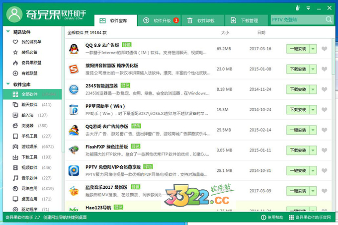Switch to 软件升级 tab

coord(160,21)
